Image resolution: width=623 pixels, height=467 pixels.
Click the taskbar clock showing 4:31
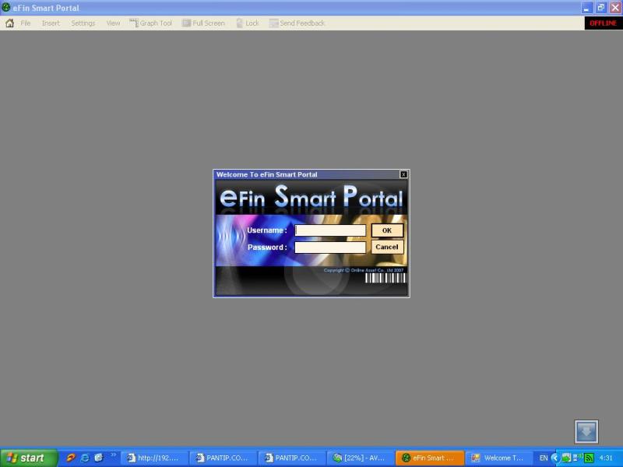click(606, 458)
